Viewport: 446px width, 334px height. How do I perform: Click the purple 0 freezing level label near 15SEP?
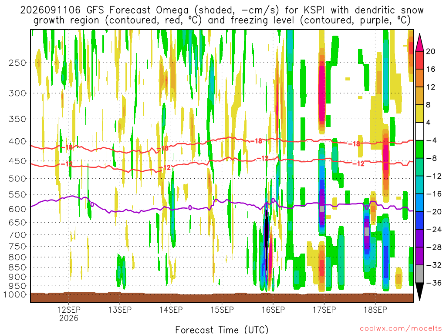point(190,208)
